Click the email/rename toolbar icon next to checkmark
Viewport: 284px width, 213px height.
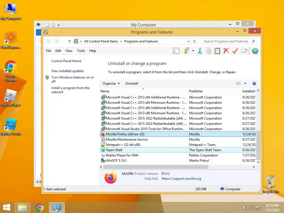[x=244, y=51]
